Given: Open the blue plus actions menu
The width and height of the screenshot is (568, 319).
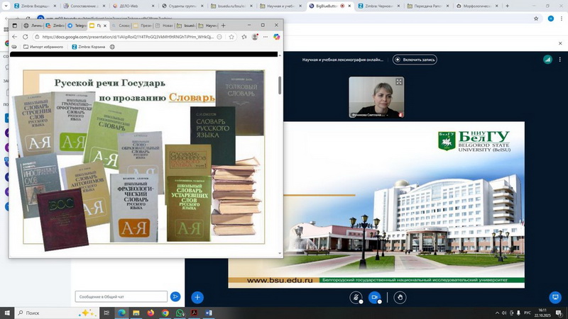Looking at the screenshot, I should click(198, 298).
